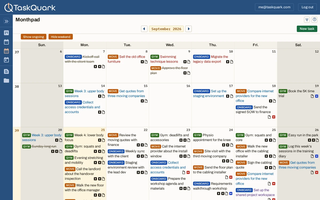
Task: Click the September 2026 month field
Action: coord(166,29)
